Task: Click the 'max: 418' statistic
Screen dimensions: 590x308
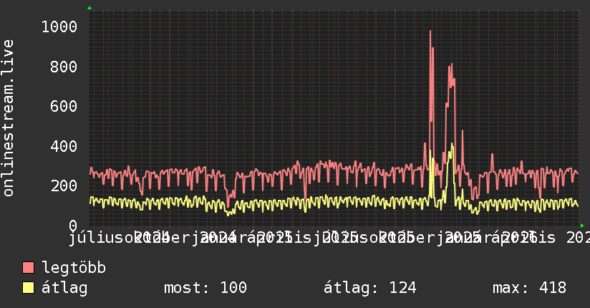Action: (x=529, y=288)
